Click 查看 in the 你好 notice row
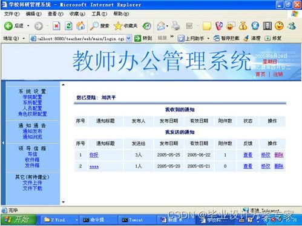This screenshot has height=226, width=302. coord(248,155)
